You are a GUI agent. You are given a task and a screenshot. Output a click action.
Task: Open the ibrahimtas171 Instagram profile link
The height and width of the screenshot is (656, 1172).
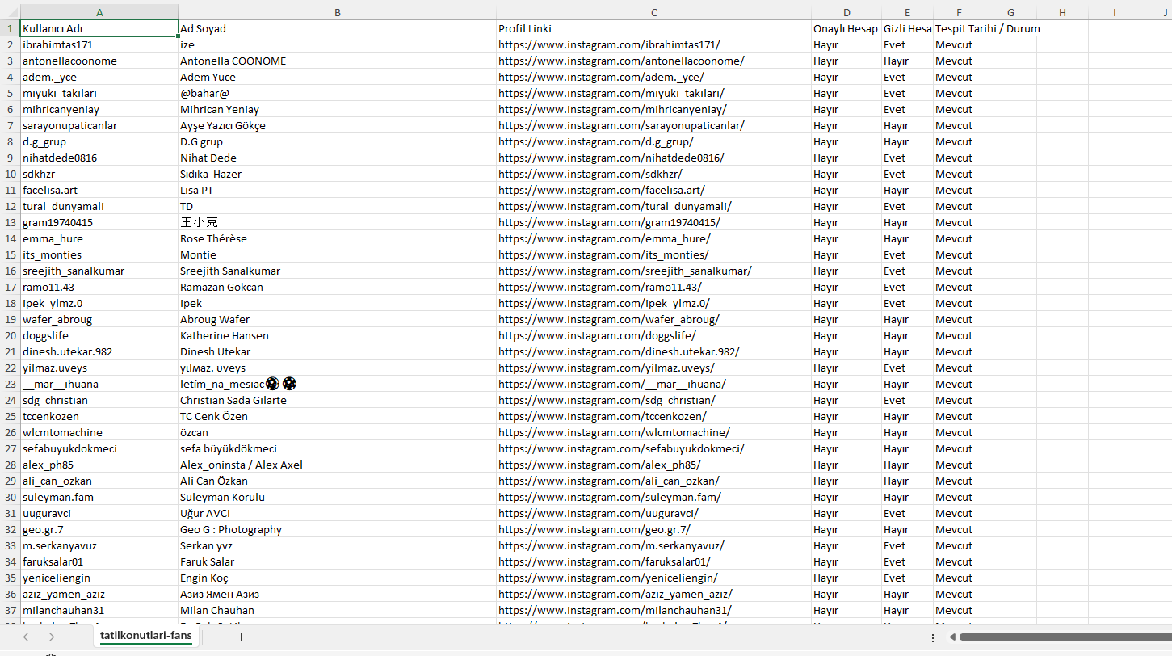609,44
